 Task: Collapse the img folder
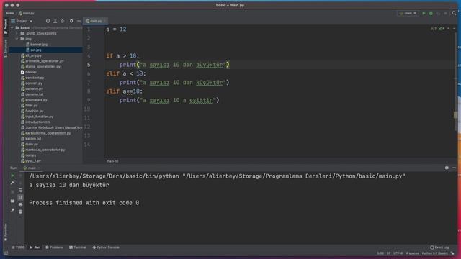[x=17, y=39]
